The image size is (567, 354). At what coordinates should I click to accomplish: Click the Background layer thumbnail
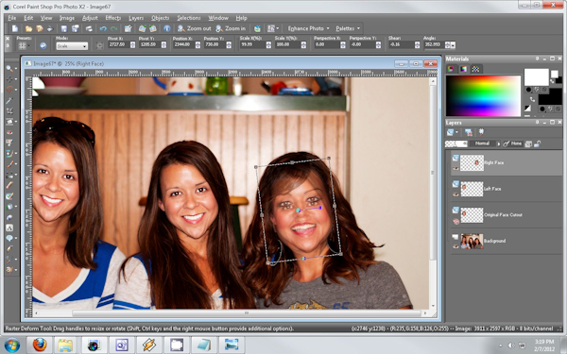coord(472,241)
